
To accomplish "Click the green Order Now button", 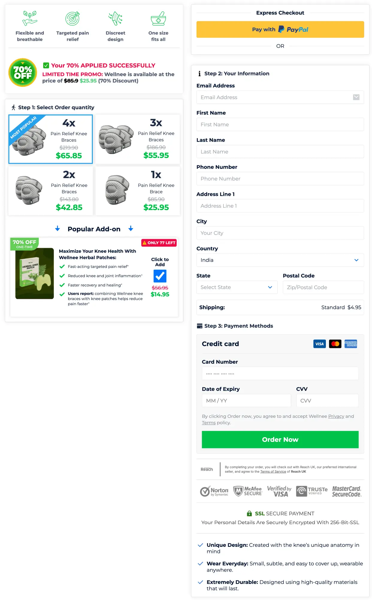I will tap(280, 439).
